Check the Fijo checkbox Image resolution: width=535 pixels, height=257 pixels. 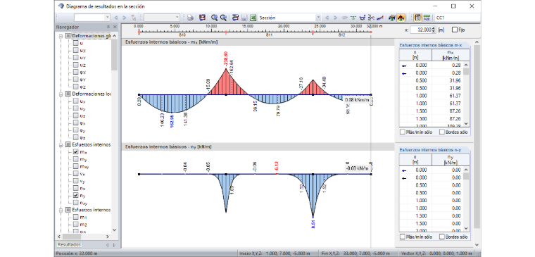[455, 30]
